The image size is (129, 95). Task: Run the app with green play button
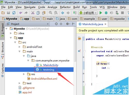[101, 13]
